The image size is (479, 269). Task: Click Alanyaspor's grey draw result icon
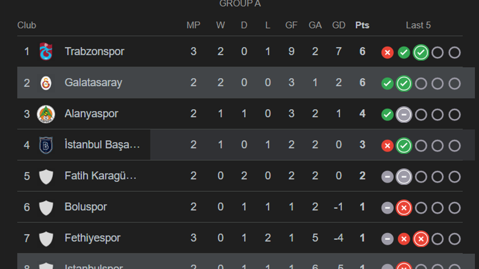point(404,115)
